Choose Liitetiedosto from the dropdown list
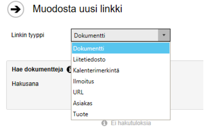The width and height of the screenshot is (218, 130). (x=121, y=59)
